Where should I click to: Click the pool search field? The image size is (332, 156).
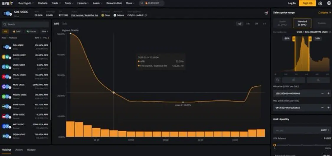tap(25, 24)
